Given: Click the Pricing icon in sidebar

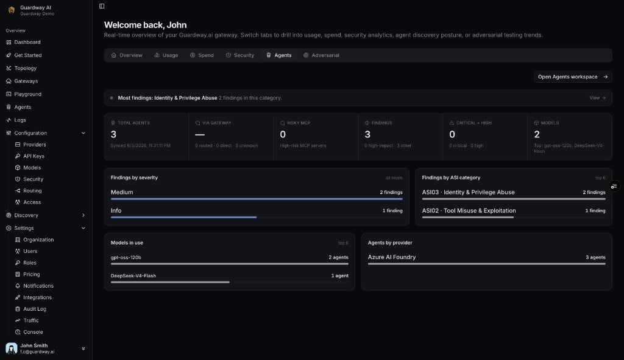Looking at the screenshot, I should click(x=18, y=274).
